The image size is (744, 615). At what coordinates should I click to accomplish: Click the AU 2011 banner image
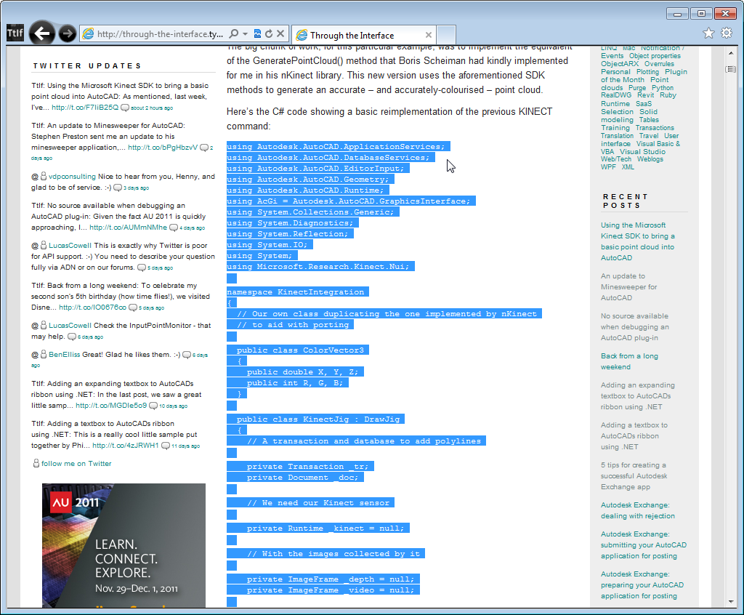coord(124,545)
